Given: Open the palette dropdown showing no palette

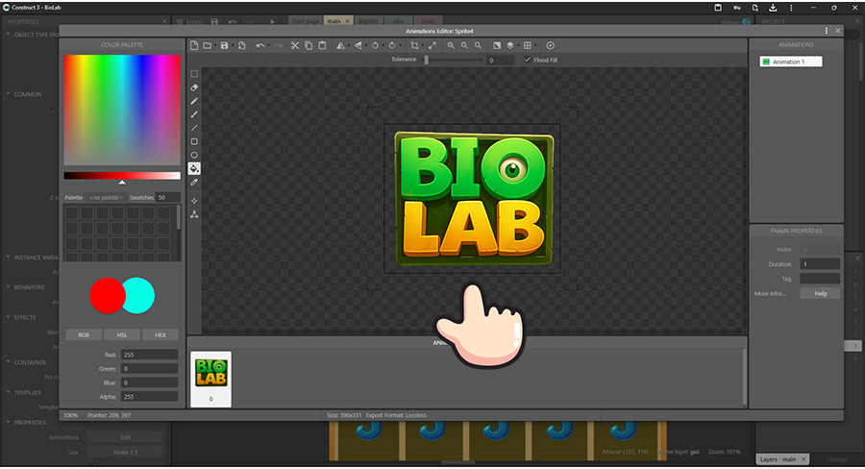Looking at the screenshot, I should click(x=106, y=197).
